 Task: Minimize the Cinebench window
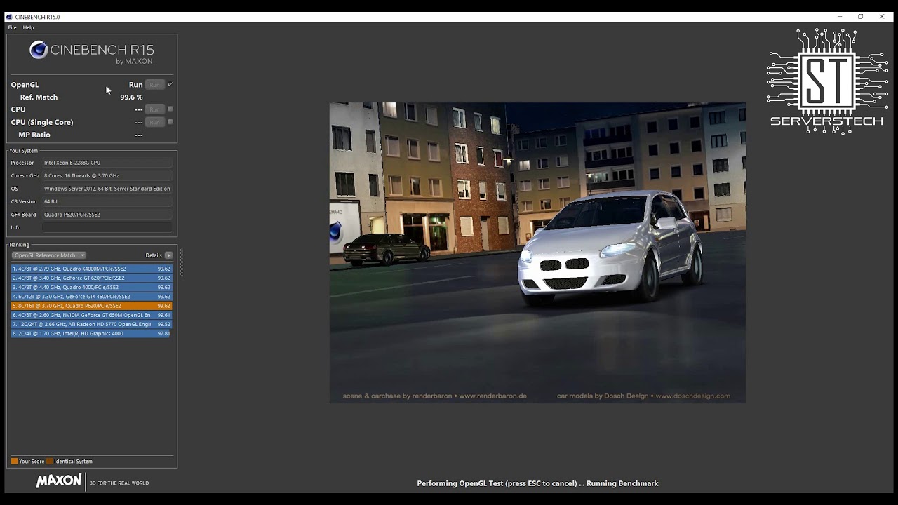[839, 17]
